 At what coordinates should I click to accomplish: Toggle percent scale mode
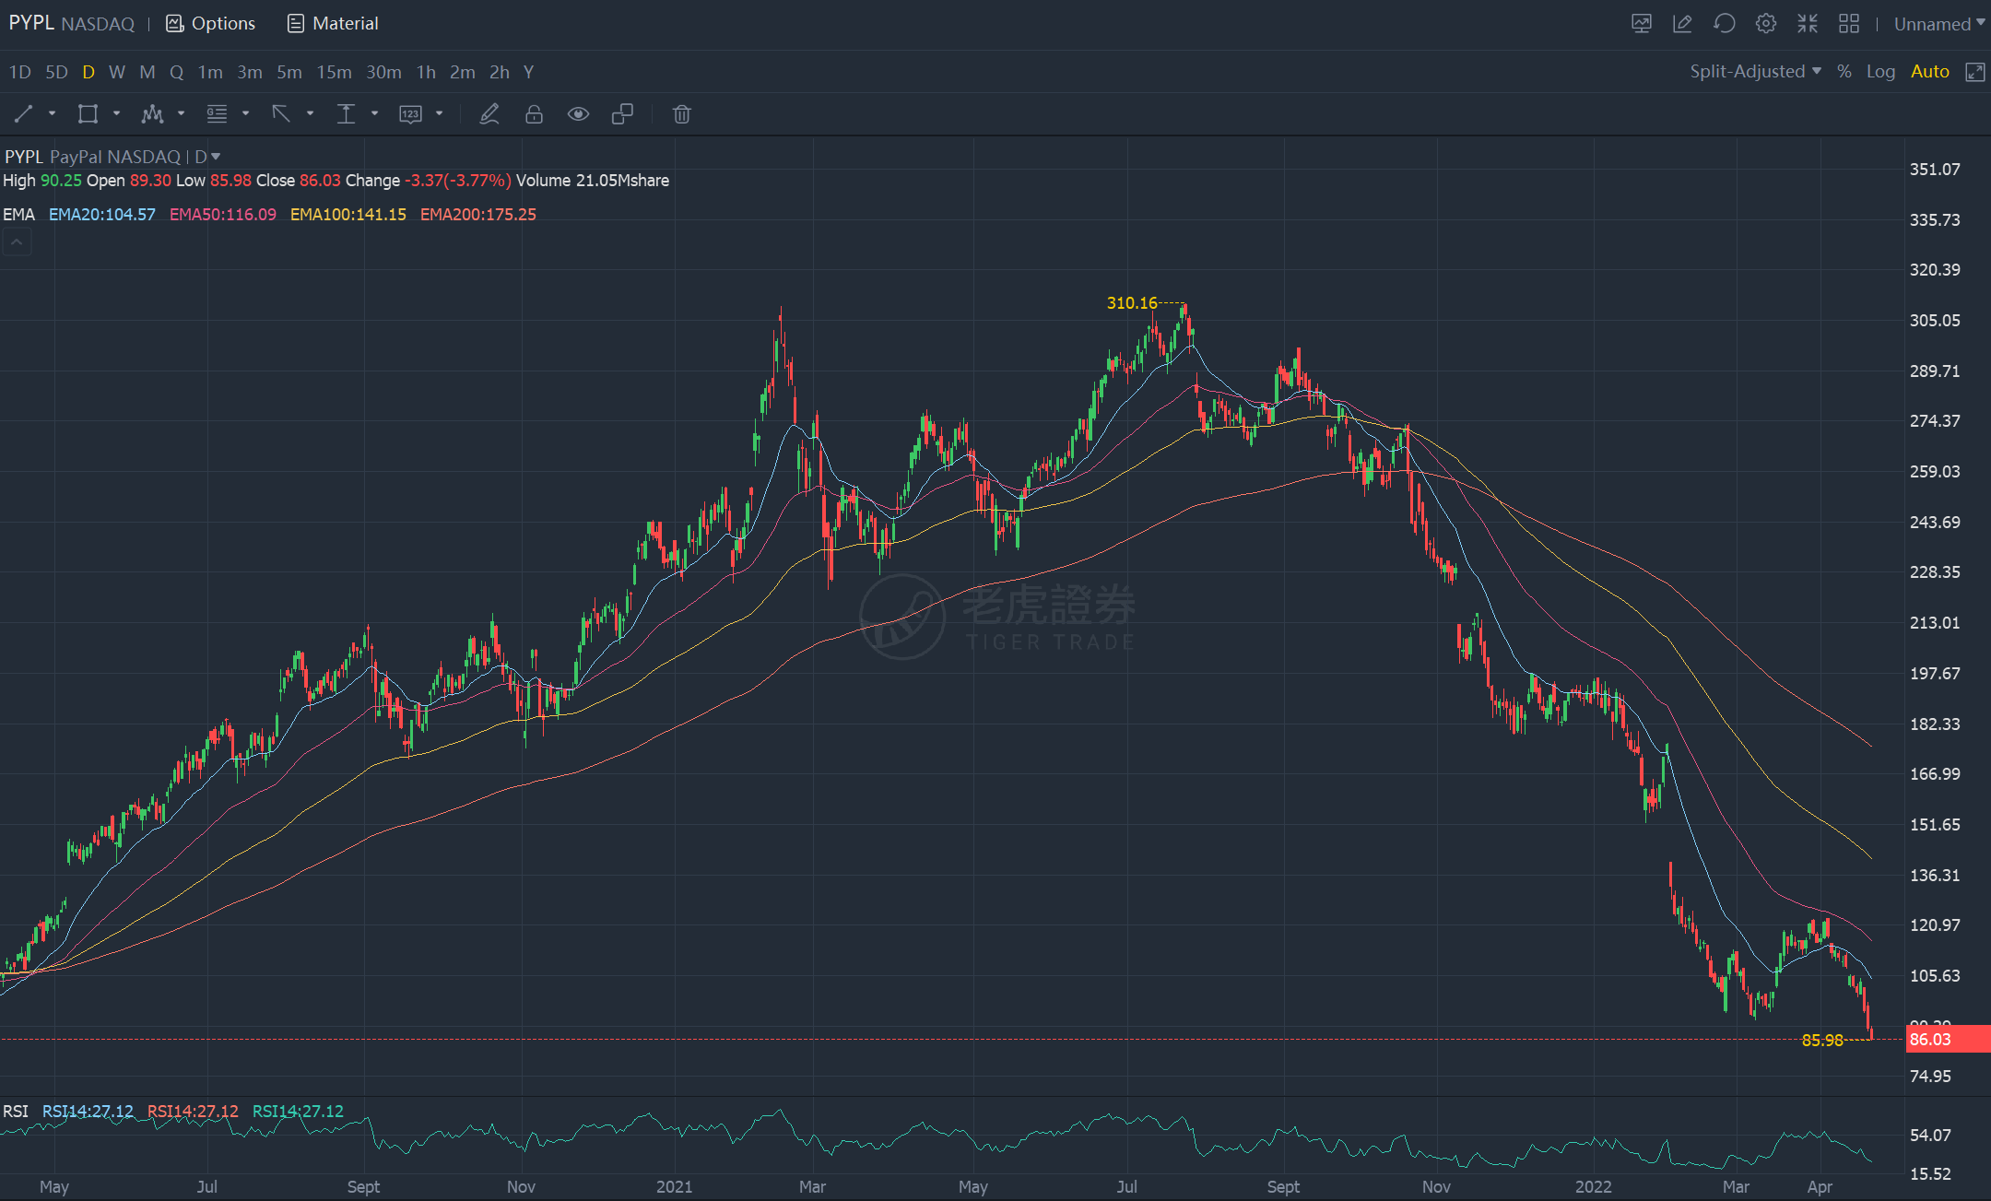[x=1844, y=72]
